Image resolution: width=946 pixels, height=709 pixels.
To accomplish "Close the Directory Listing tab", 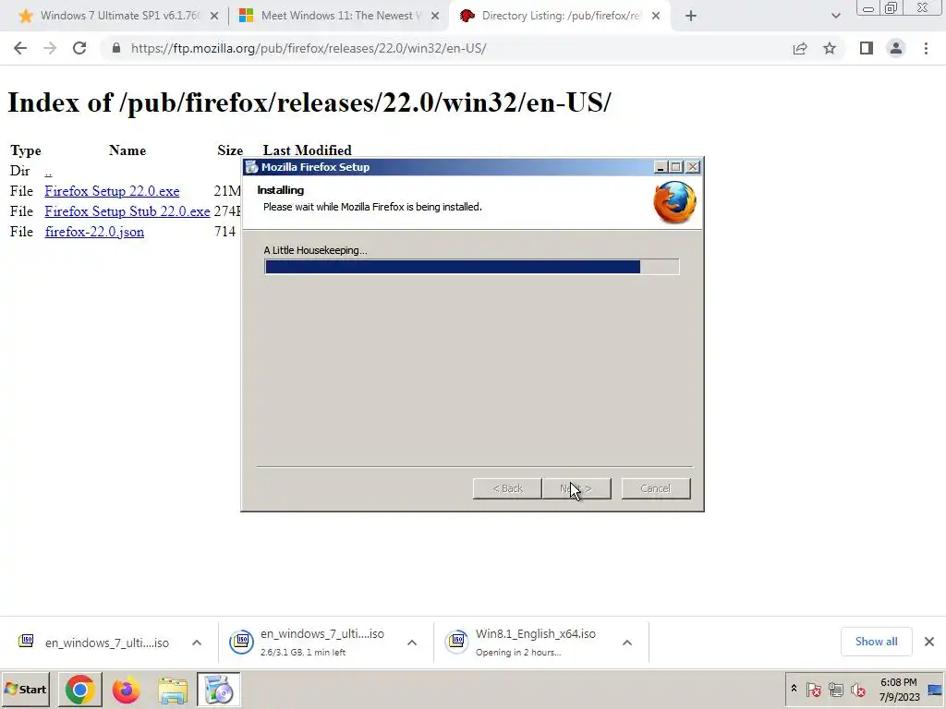I will point(656,16).
